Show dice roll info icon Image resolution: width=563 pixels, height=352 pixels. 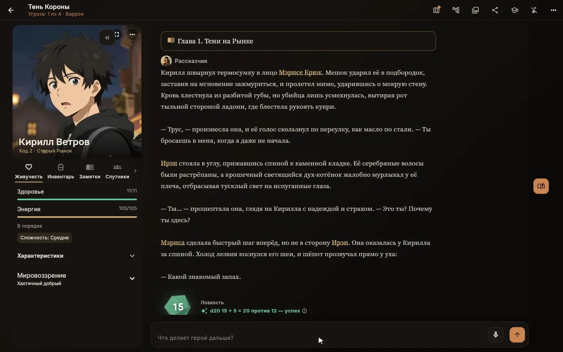point(305,311)
